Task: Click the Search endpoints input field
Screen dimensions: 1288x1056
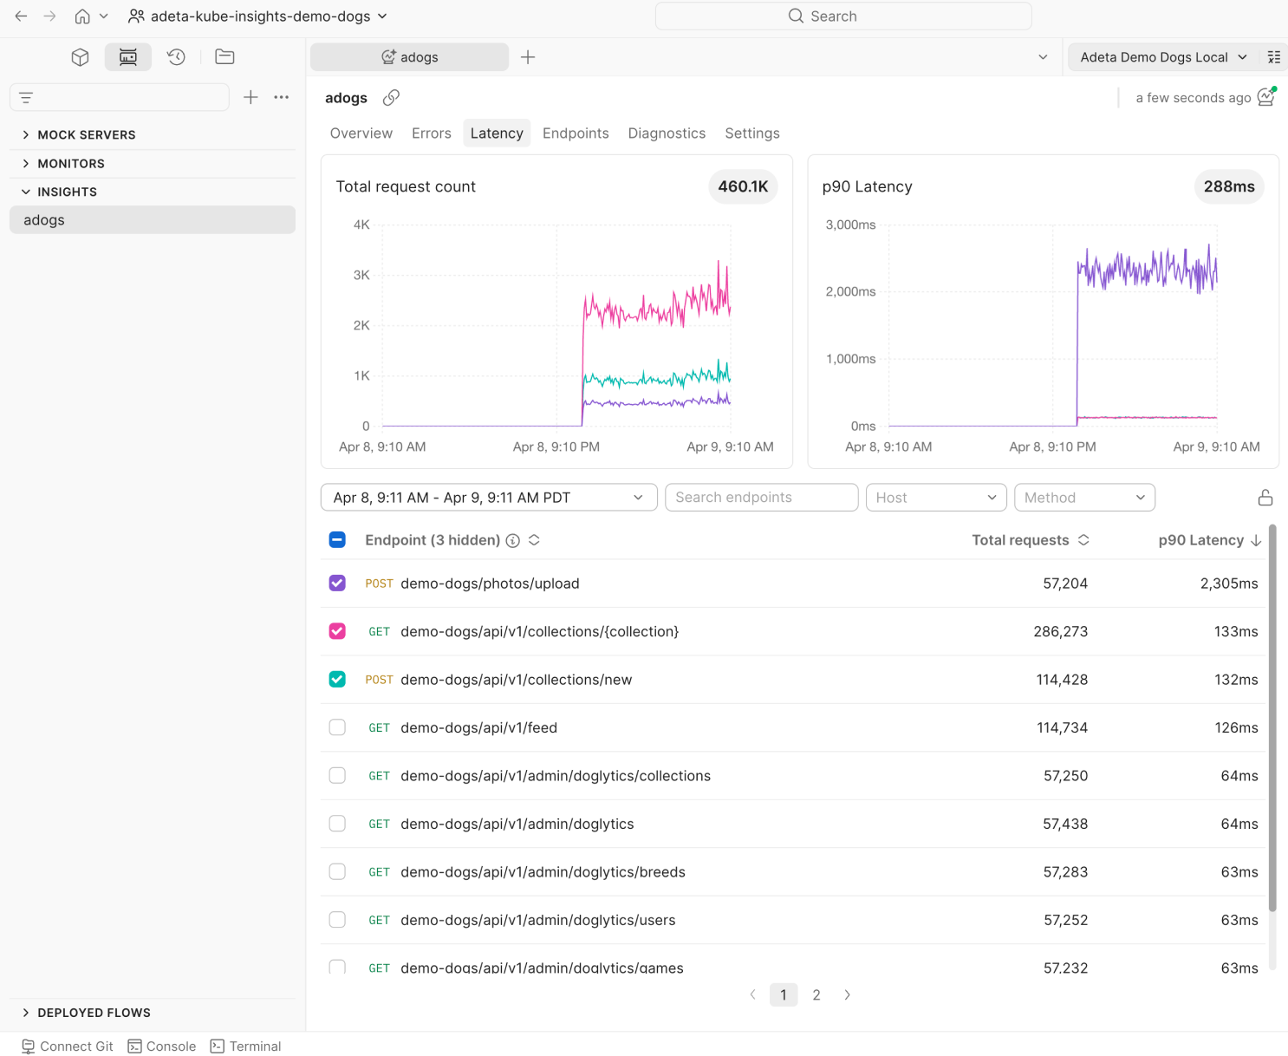Action: pyautogui.click(x=761, y=497)
